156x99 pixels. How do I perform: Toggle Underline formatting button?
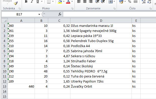[38, 2]
